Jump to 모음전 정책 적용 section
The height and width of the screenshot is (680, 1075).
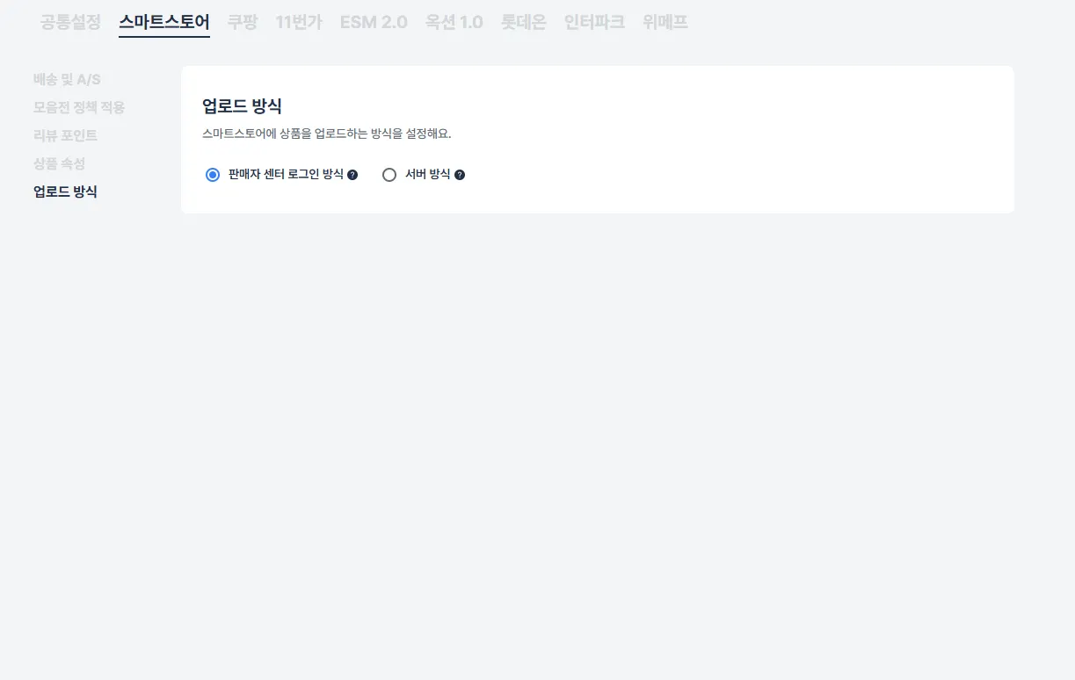click(79, 107)
